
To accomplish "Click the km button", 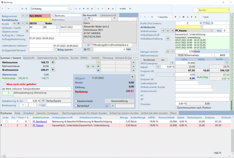I will (x=163, y=60).
